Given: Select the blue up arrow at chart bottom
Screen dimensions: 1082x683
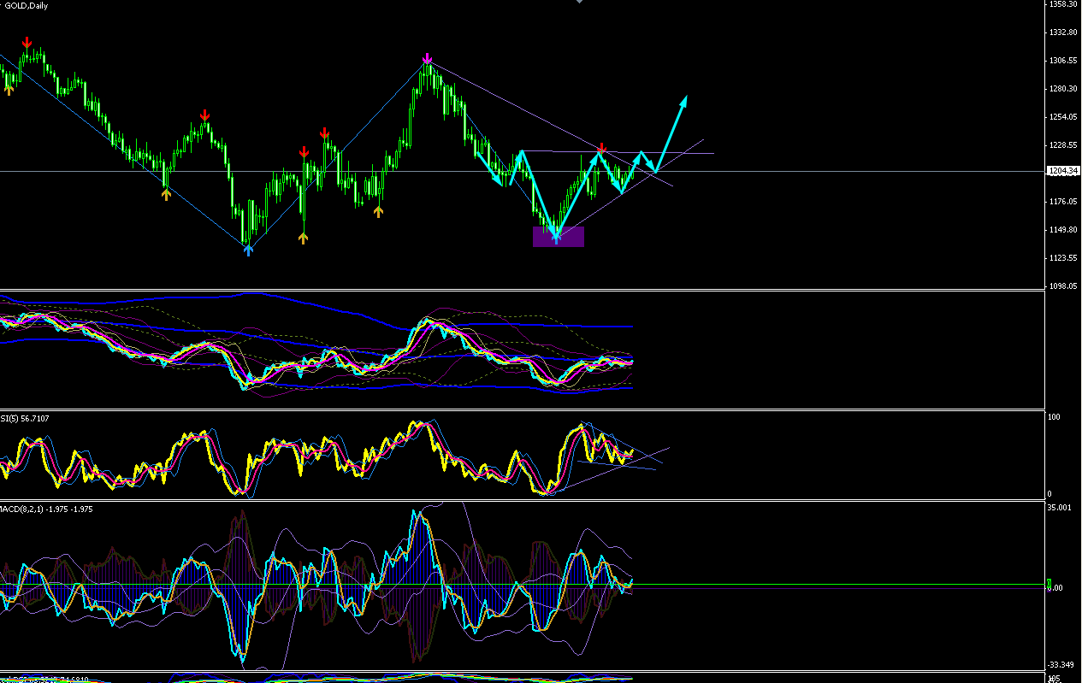Looking at the screenshot, I should pos(248,250).
